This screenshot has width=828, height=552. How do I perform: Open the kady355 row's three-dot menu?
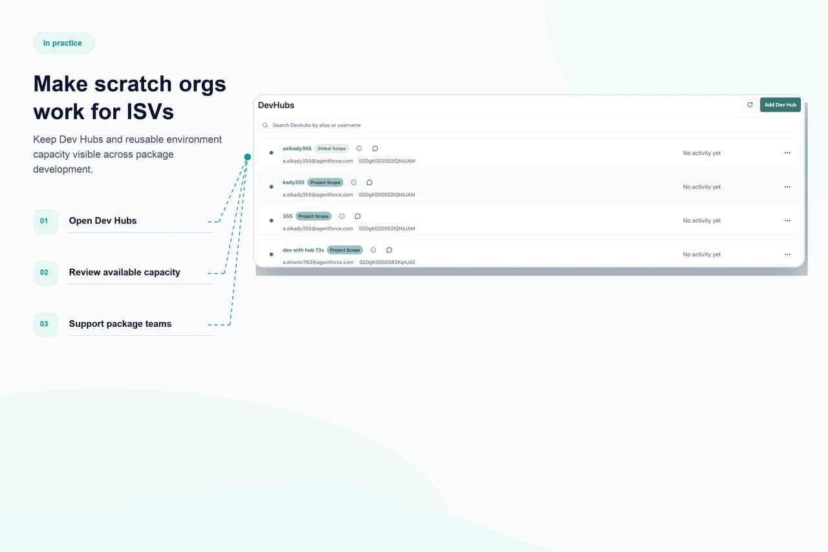[x=787, y=187]
